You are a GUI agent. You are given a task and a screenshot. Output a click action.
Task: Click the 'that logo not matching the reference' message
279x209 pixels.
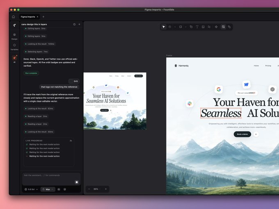tap(59, 87)
